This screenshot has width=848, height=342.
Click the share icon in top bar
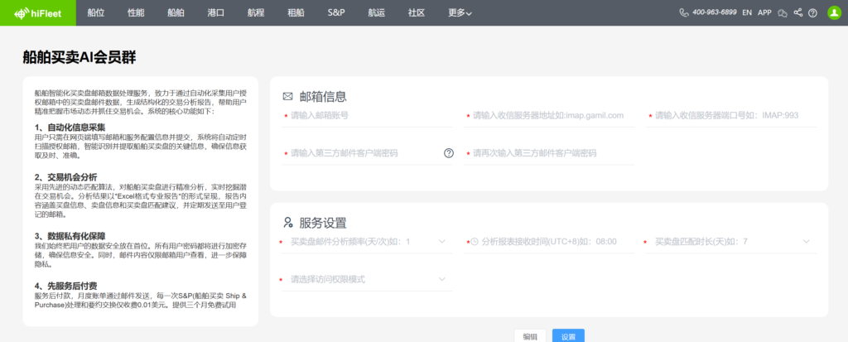click(x=797, y=12)
